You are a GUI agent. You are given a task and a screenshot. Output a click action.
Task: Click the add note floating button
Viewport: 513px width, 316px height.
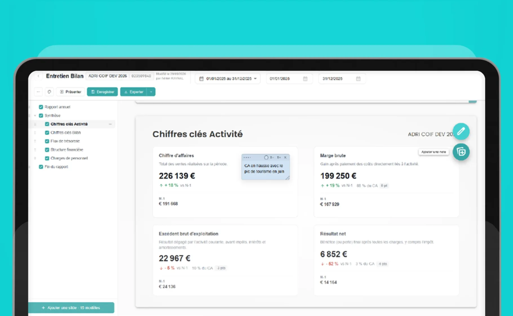coord(461,152)
